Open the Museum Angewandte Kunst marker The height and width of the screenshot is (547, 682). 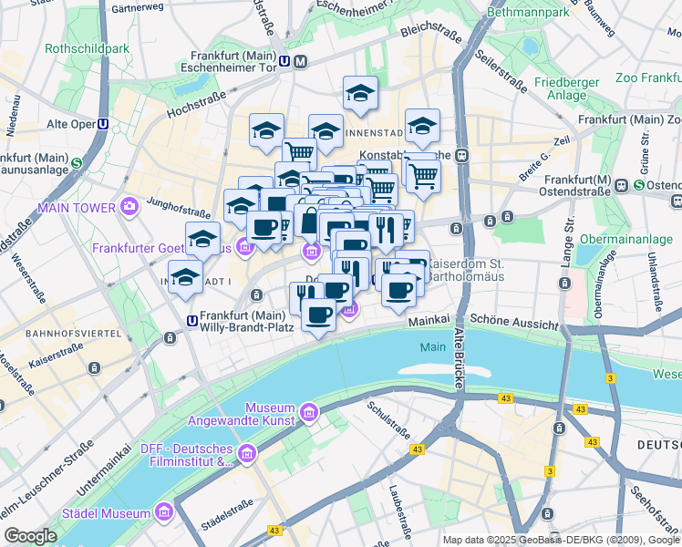click(x=310, y=412)
